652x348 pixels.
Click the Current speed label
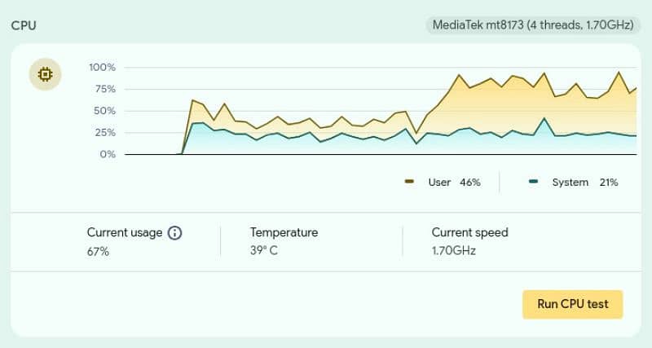469,233
